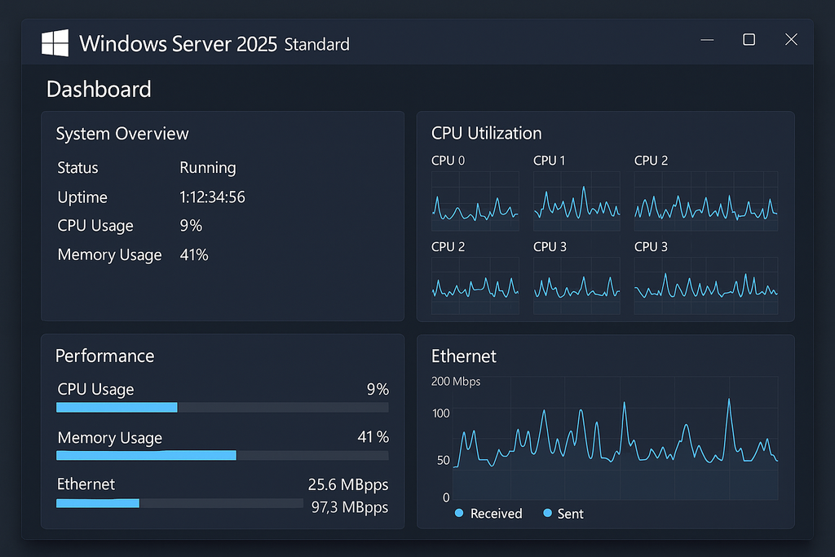Image resolution: width=835 pixels, height=557 pixels.
Task: Click the System Overview panel title
Action: coord(122,134)
